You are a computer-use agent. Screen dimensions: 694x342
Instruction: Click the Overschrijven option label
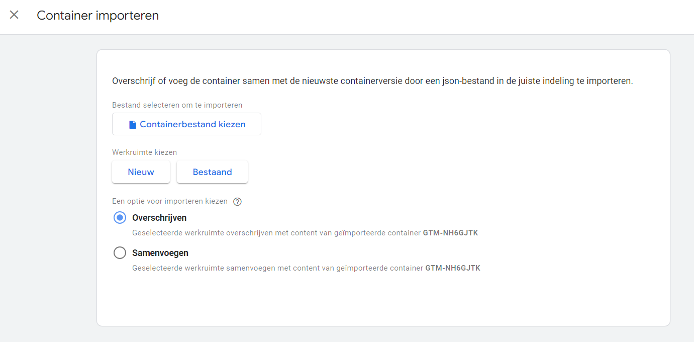click(159, 218)
